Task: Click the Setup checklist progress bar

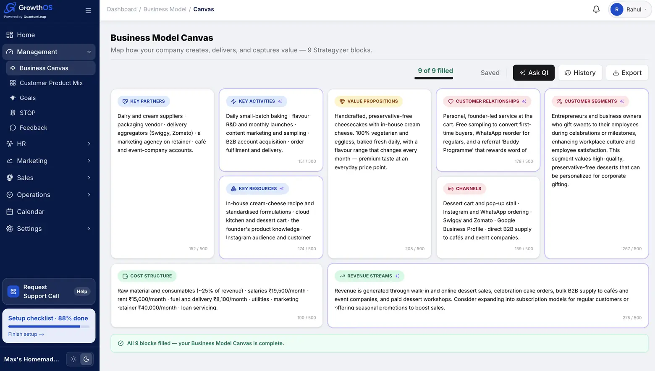Action: (x=49, y=327)
